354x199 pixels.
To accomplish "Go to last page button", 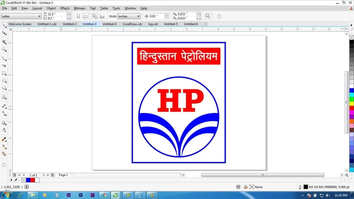I will 48,175.
